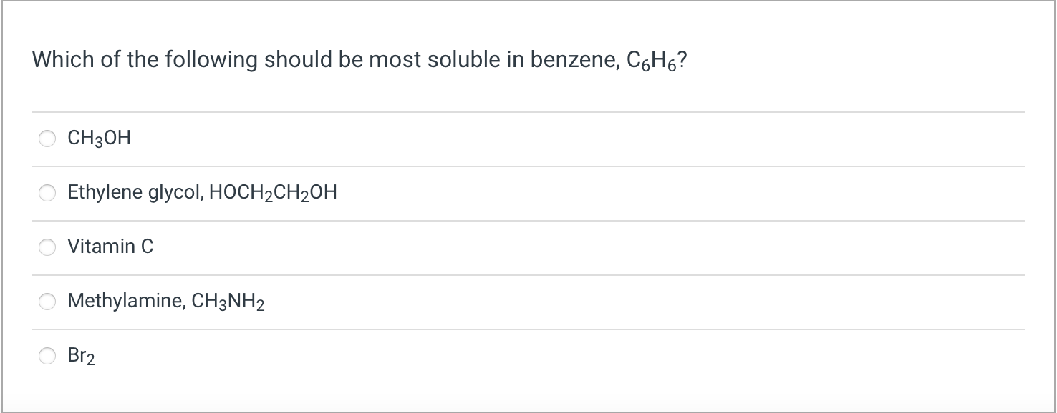Click the "CH3OH" answer label text

click(100, 139)
